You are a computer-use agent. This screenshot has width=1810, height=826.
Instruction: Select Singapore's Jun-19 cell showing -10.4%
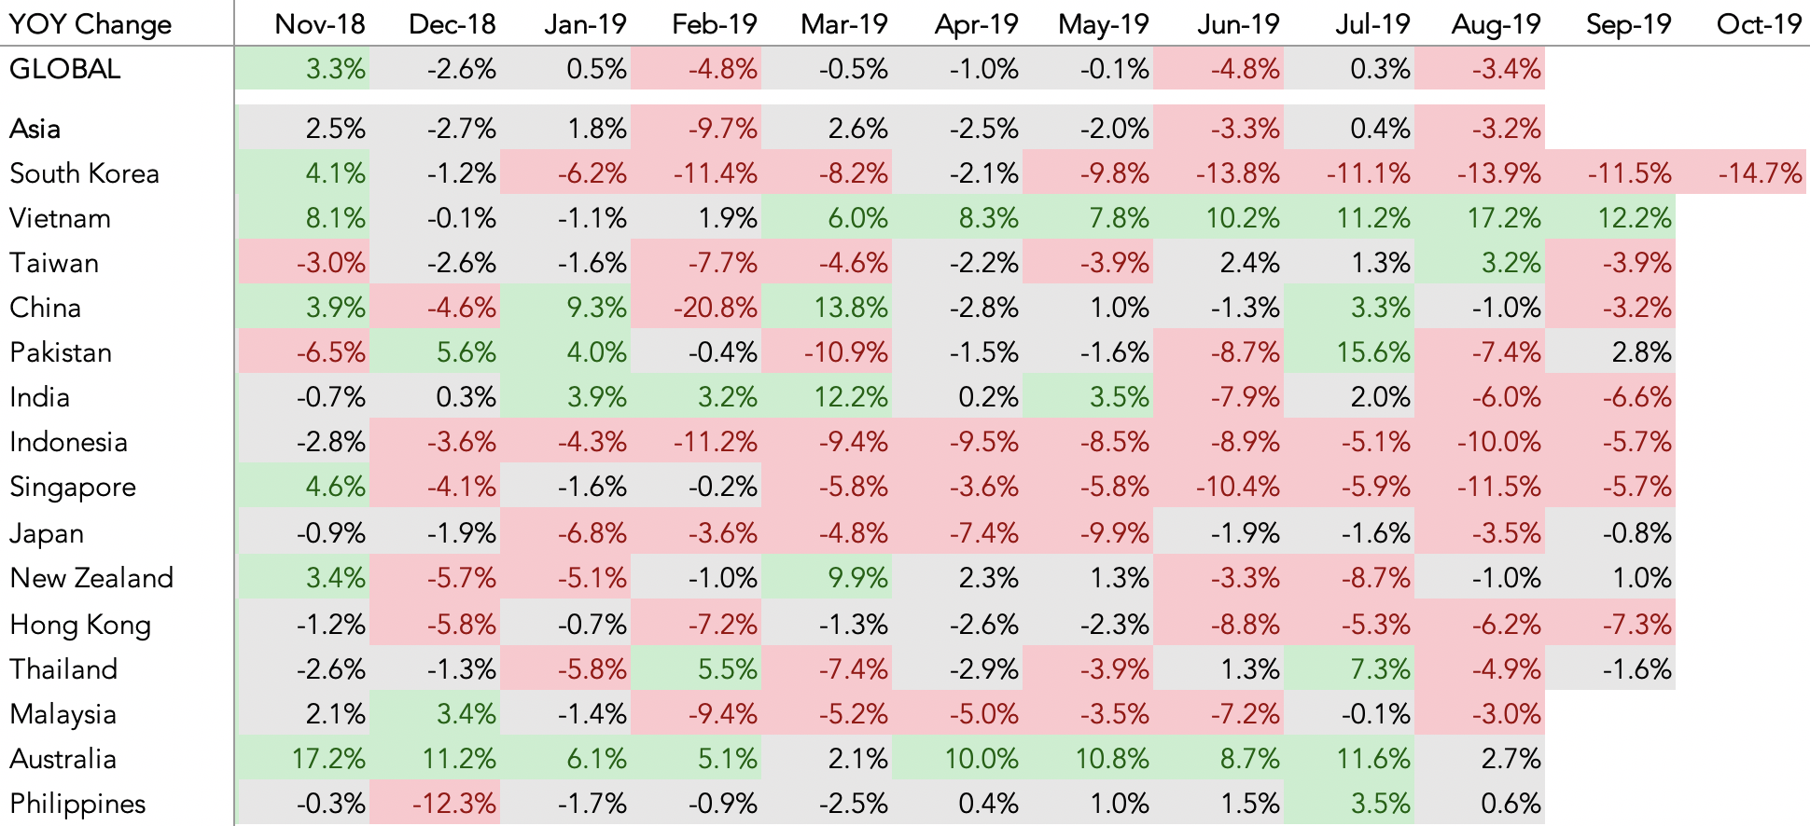tap(1240, 487)
